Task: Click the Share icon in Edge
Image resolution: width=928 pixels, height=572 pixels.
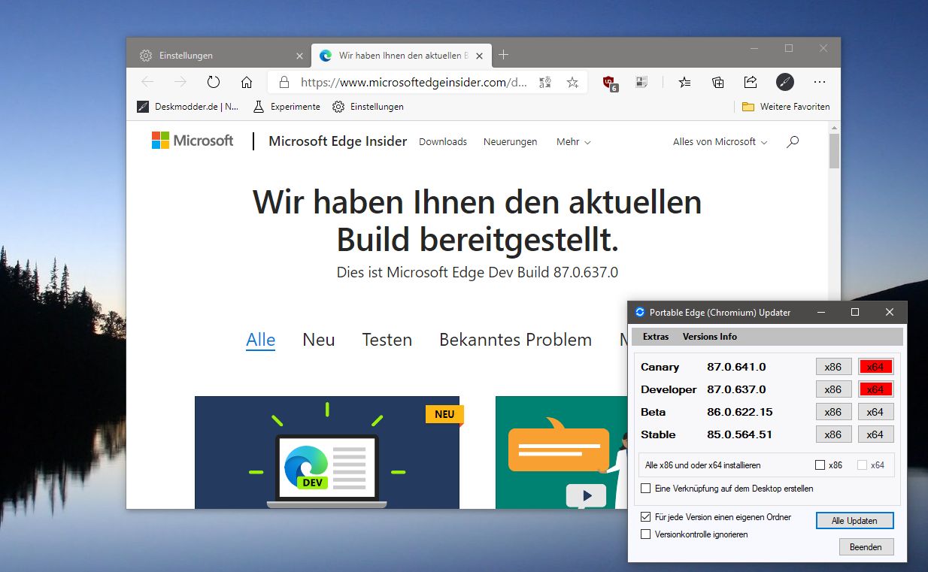Action: point(751,82)
